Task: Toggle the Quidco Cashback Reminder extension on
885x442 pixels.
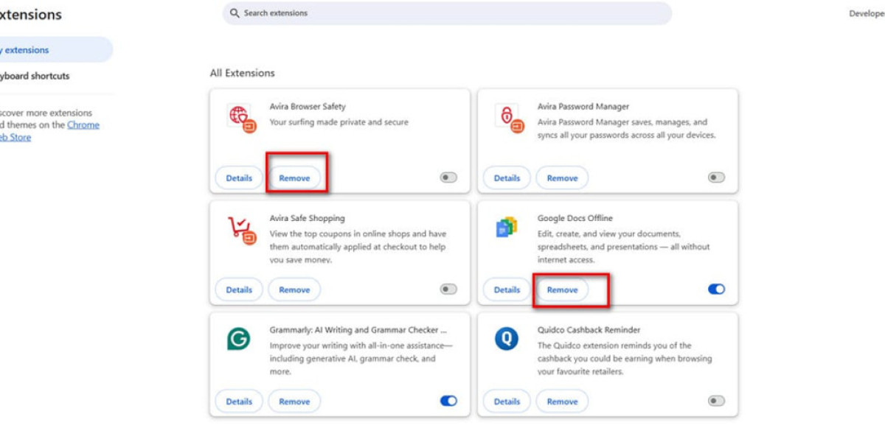Action: coord(715,401)
